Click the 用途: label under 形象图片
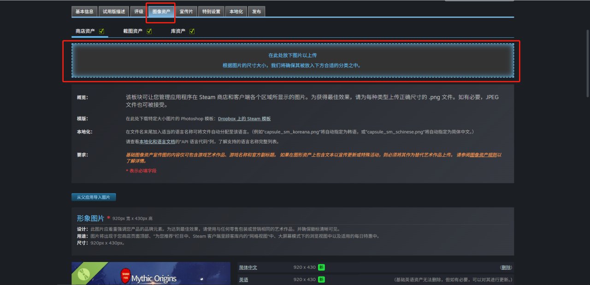 (82, 236)
